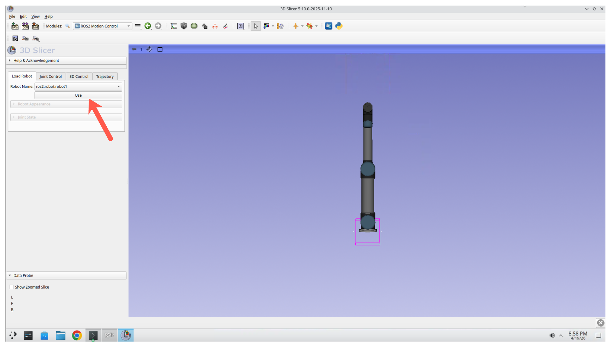This screenshot has height=347, width=611.
Task: Open the DICOM browser from the toolbar
Action: pos(25,26)
